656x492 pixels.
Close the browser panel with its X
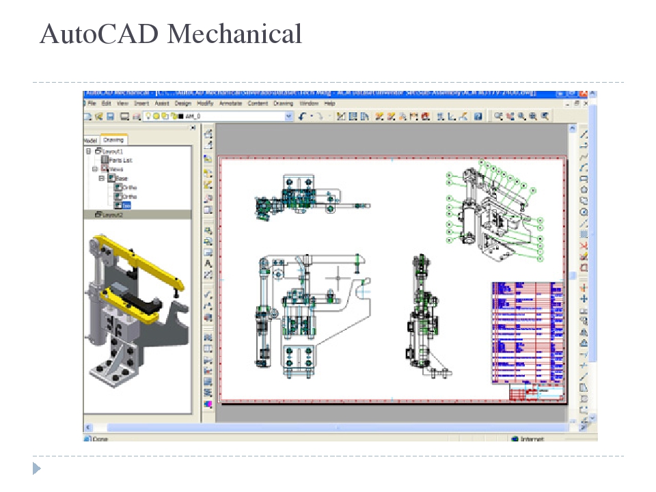coord(193,128)
